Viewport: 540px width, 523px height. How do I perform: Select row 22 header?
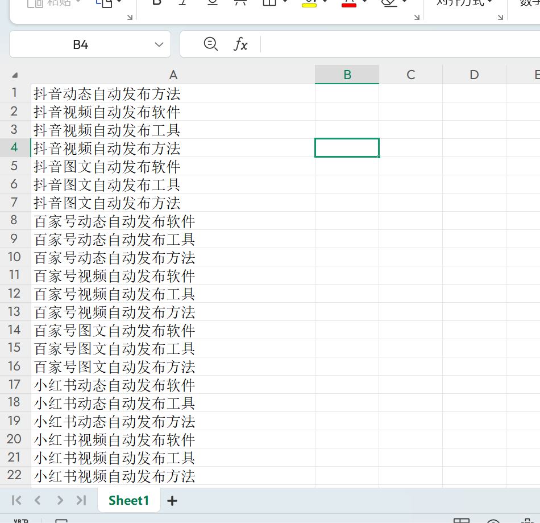tap(14, 475)
